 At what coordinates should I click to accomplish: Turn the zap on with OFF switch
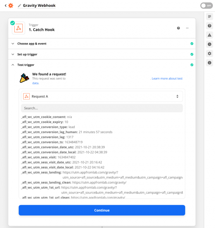click(206, 5)
